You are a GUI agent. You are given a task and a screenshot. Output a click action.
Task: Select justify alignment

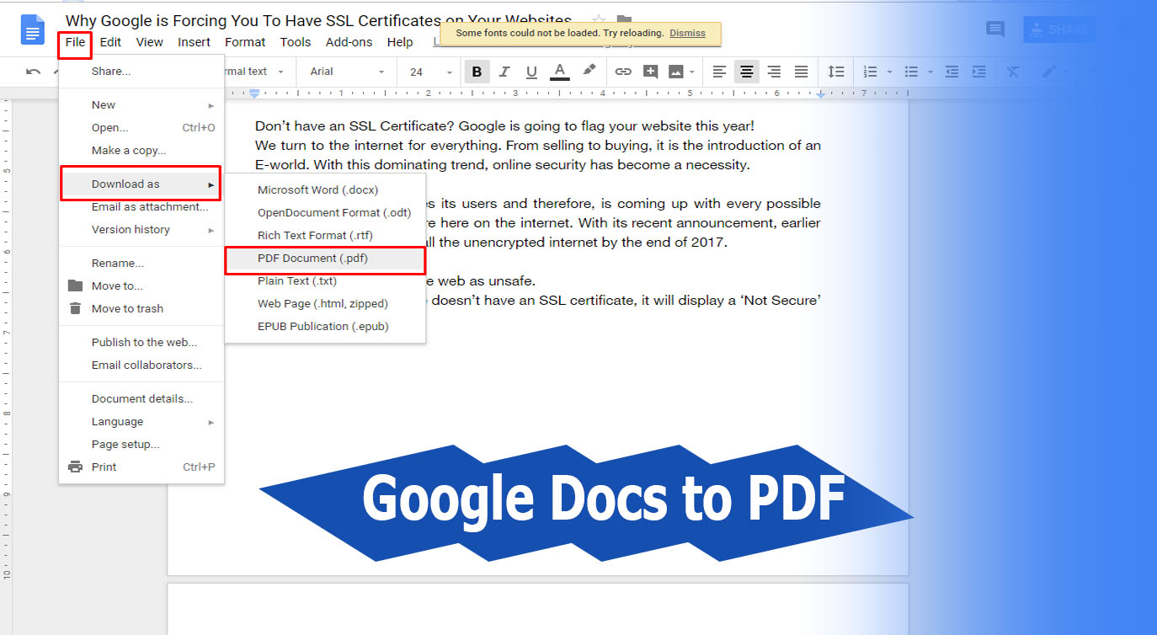point(802,72)
